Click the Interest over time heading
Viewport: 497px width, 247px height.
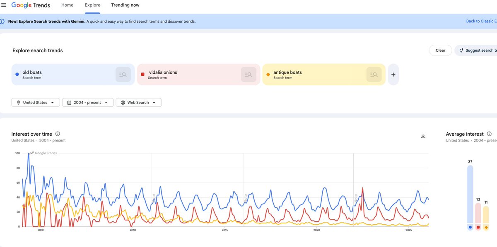tap(32, 134)
